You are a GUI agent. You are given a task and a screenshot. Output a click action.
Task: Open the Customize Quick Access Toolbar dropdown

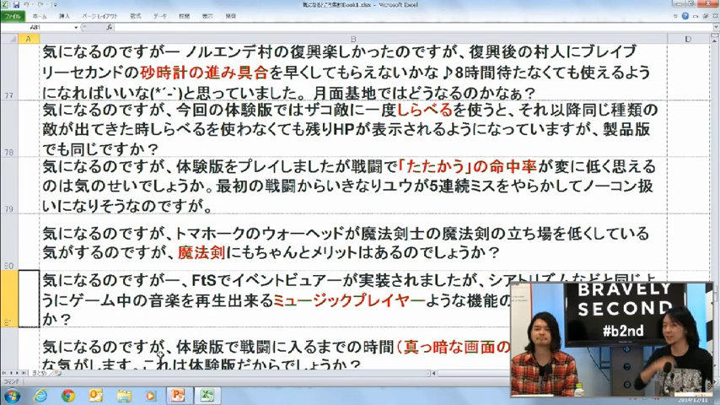[55, 5]
